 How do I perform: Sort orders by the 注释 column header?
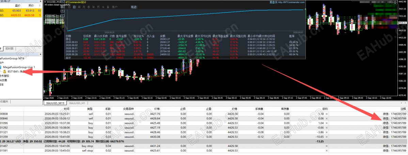(403, 109)
